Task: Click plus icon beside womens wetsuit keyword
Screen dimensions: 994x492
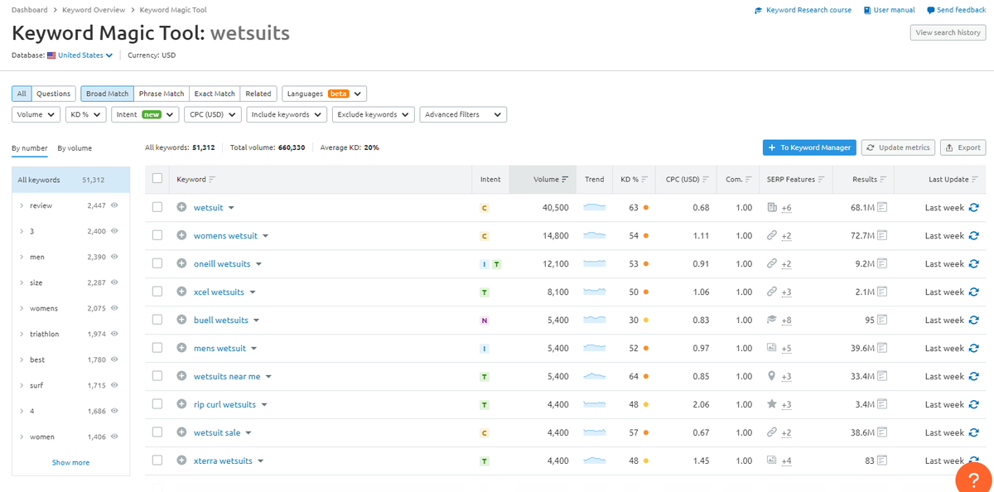Action: (181, 236)
